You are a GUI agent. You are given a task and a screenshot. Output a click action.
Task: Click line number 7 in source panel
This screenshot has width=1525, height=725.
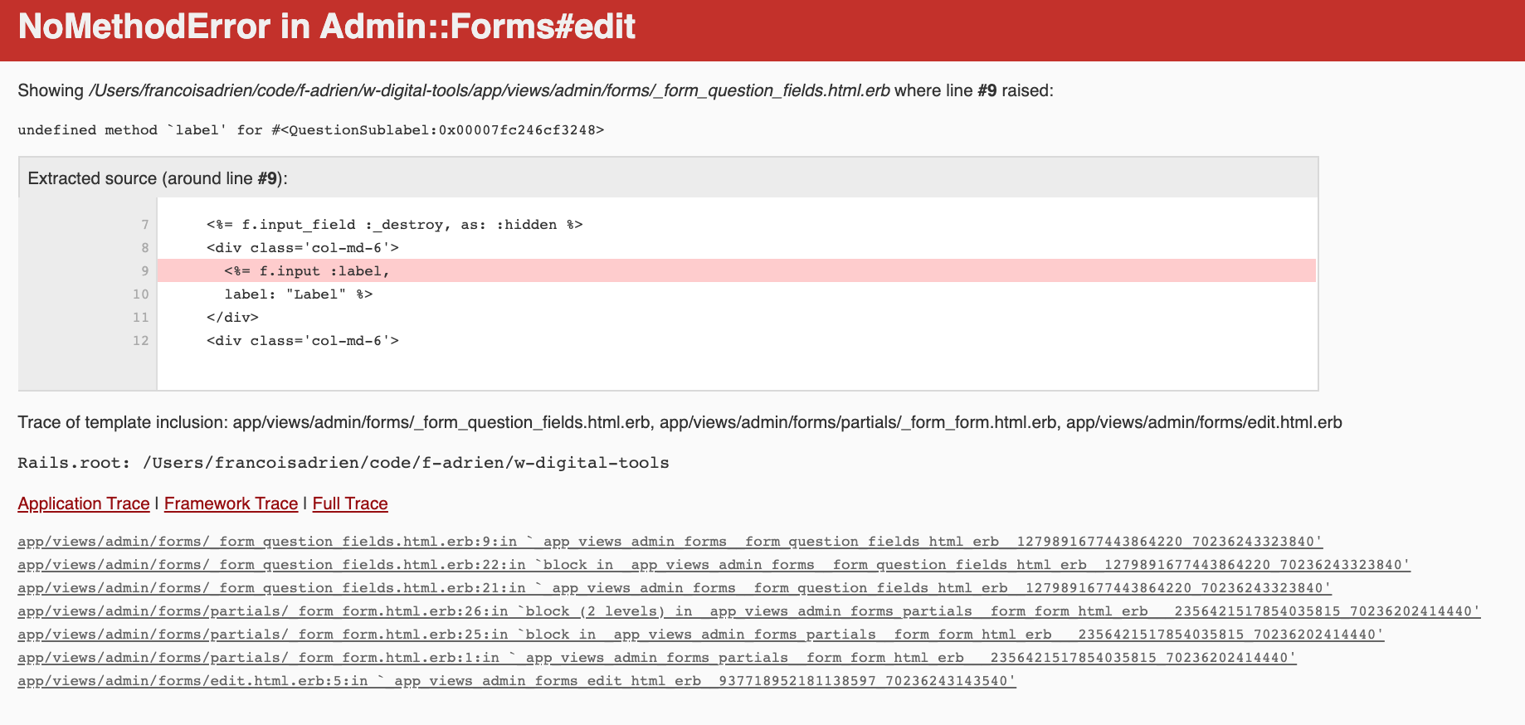click(x=144, y=224)
